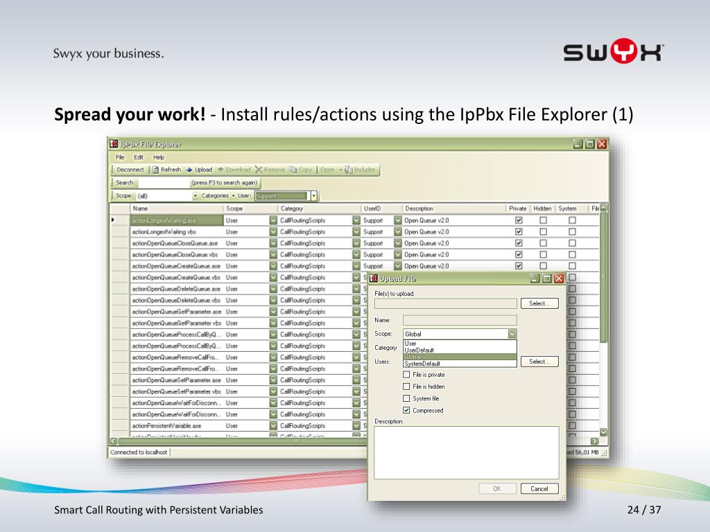Click the horizontal scrollbar left arrow
This screenshot has width=710, height=532.
point(114,441)
